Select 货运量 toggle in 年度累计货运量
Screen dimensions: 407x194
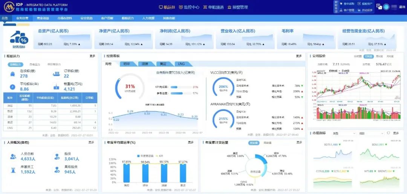253,143
